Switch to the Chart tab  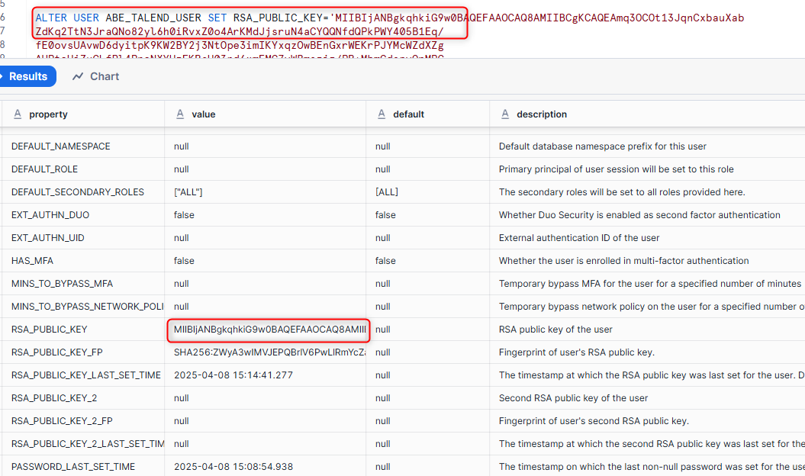pos(105,76)
